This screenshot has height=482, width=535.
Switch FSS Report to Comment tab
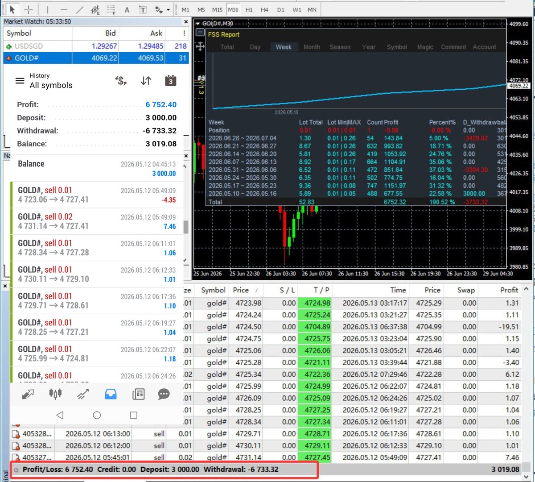(453, 47)
